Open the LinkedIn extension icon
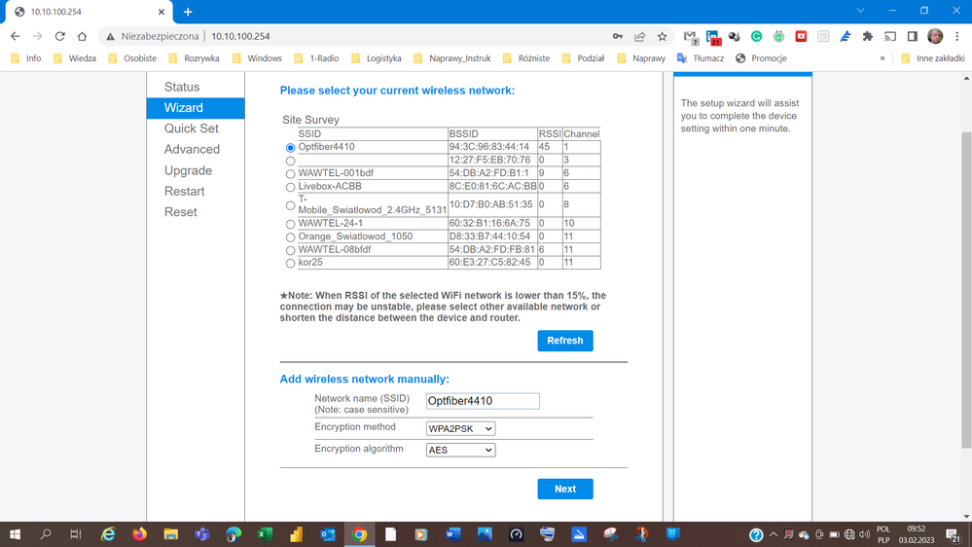Viewport: 972px width, 547px height. 713,36
